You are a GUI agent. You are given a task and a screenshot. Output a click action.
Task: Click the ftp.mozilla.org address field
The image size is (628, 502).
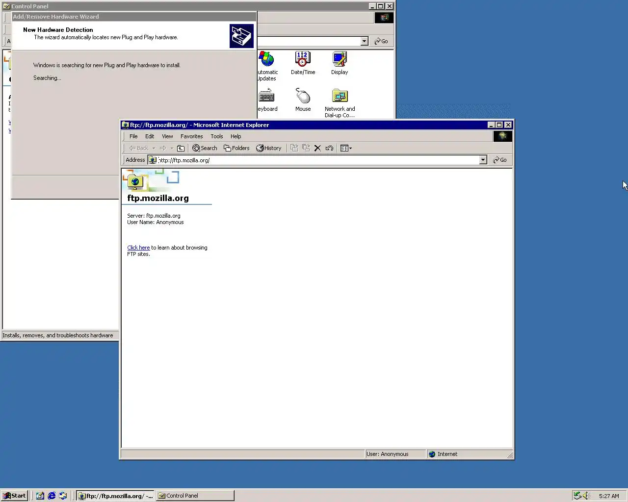click(318, 160)
